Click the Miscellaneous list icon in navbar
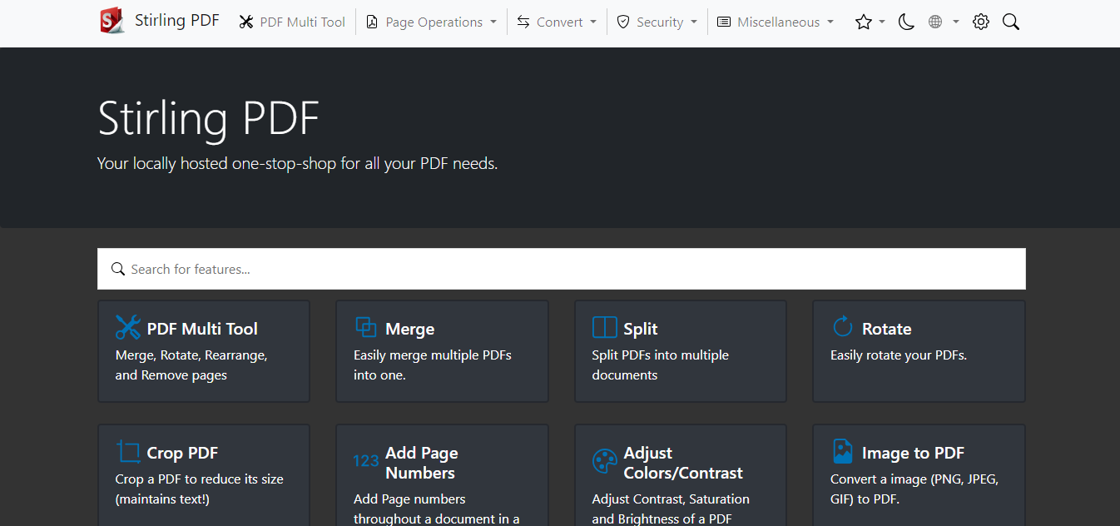This screenshot has width=1120, height=526. point(724,22)
